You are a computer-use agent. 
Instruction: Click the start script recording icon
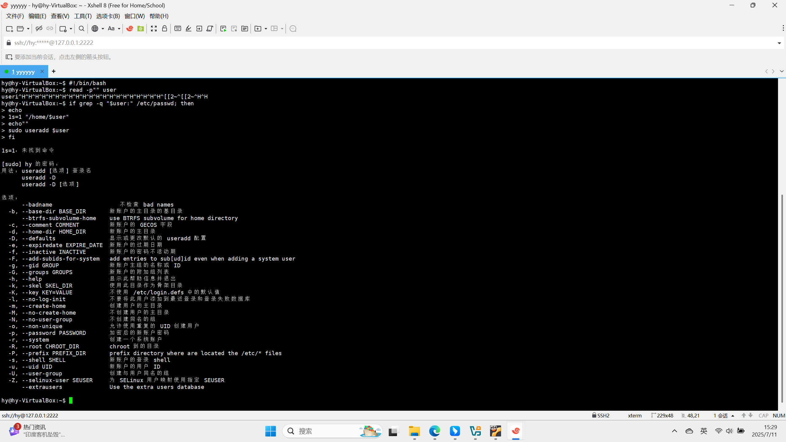point(223,29)
